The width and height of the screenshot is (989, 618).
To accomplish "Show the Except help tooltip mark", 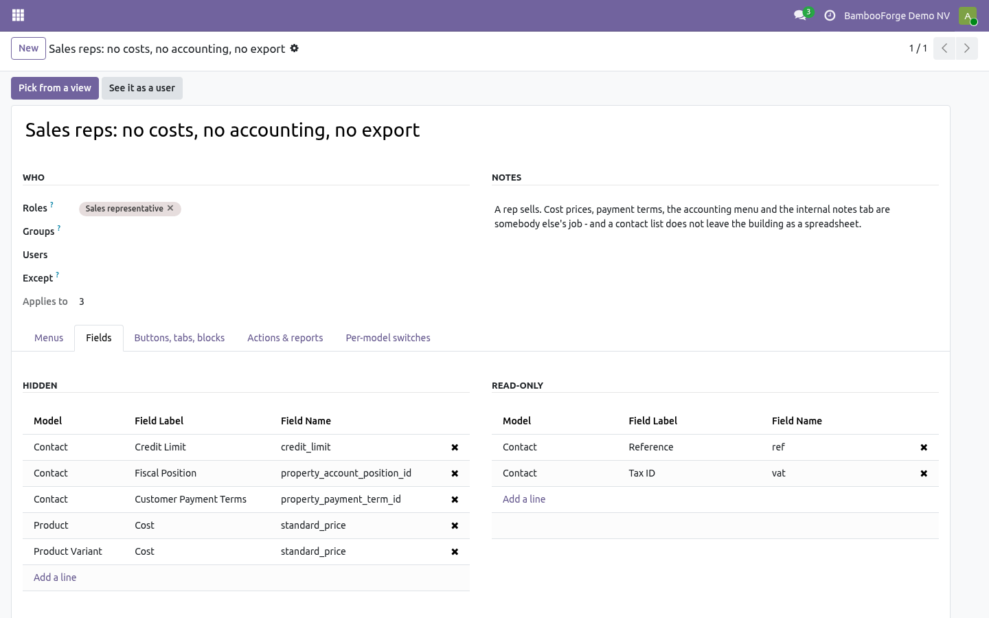I will click(57, 275).
